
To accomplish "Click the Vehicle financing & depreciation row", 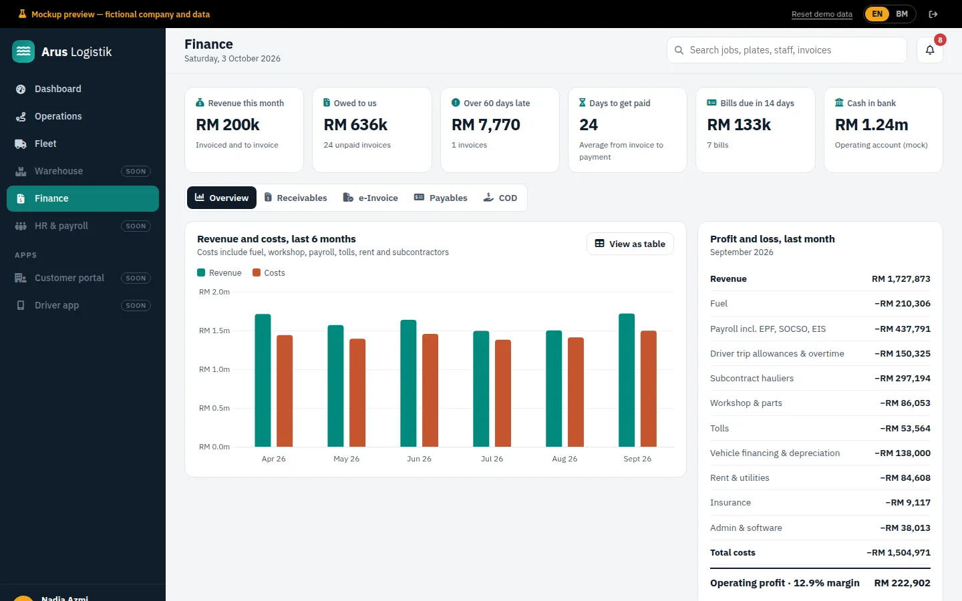I will pos(820,453).
